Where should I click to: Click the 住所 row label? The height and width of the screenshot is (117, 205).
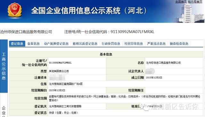[44, 84]
